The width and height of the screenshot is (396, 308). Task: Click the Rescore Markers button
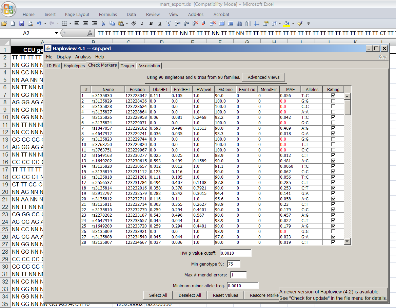coord(262,295)
